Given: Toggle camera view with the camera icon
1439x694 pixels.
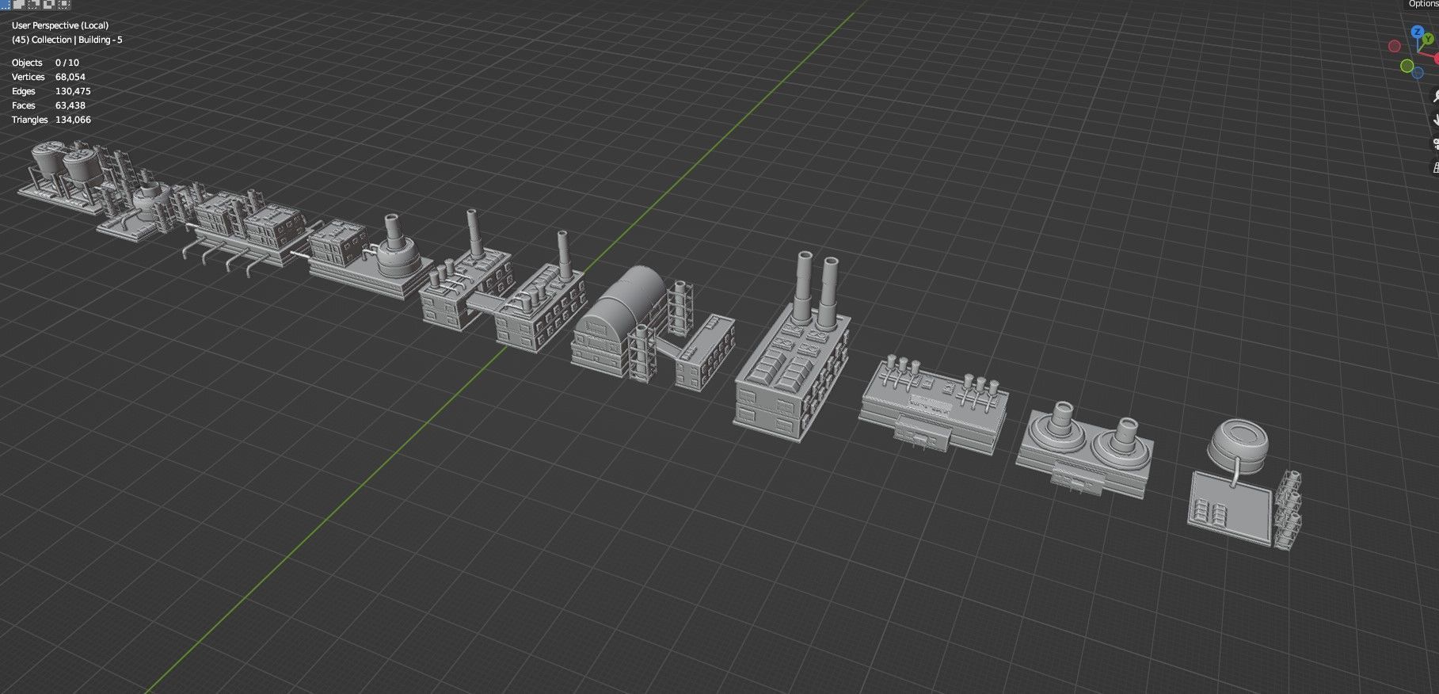Looking at the screenshot, I should (x=1435, y=143).
